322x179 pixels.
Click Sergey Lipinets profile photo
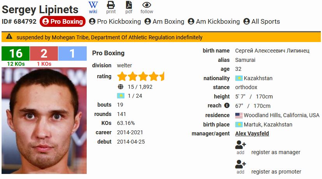(44, 121)
